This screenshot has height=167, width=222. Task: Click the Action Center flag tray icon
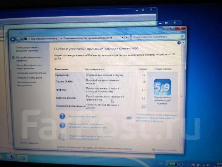coord(193,165)
